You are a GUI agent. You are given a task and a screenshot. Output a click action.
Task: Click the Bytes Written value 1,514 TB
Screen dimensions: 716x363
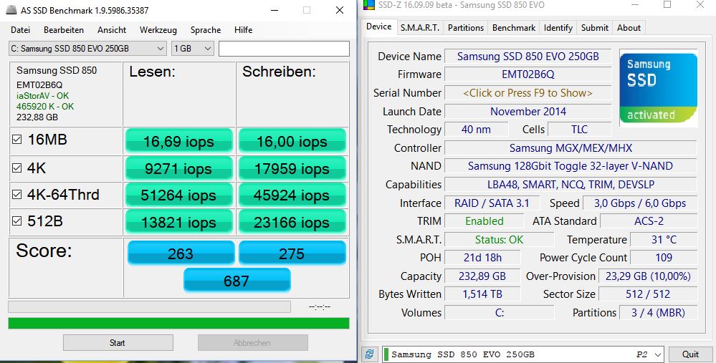point(482,294)
